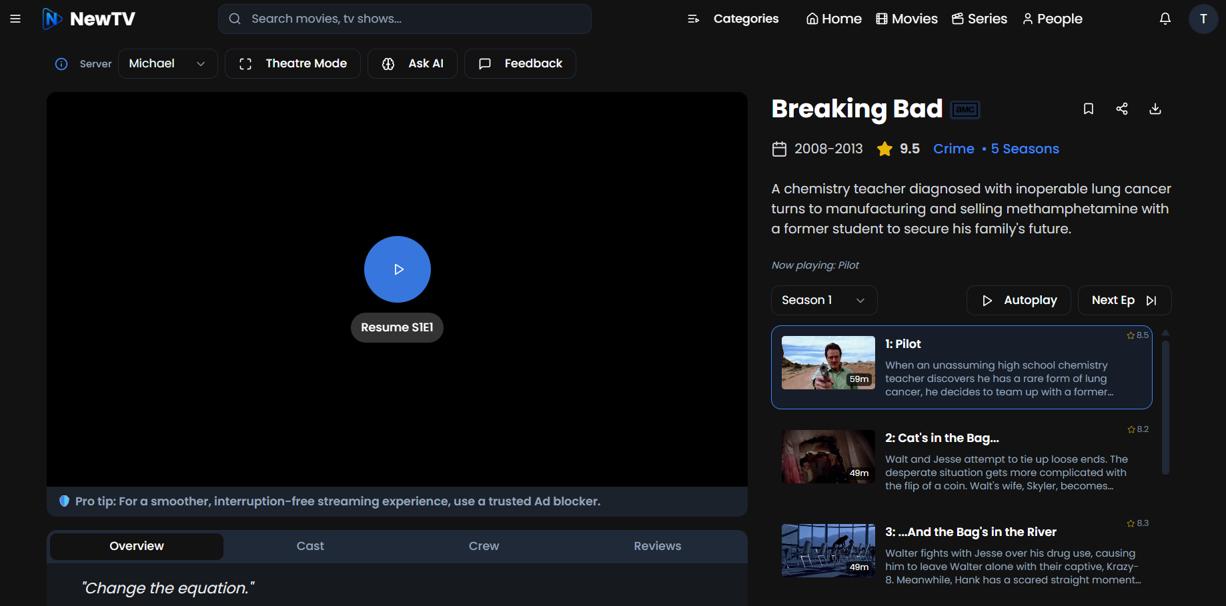Bookmark Breaking Bad

tap(1089, 109)
